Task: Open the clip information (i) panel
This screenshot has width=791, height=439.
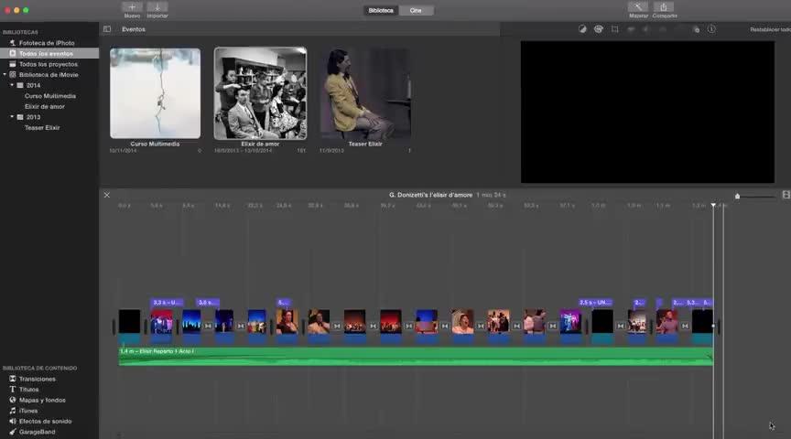Action: pyautogui.click(x=711, y=29)
